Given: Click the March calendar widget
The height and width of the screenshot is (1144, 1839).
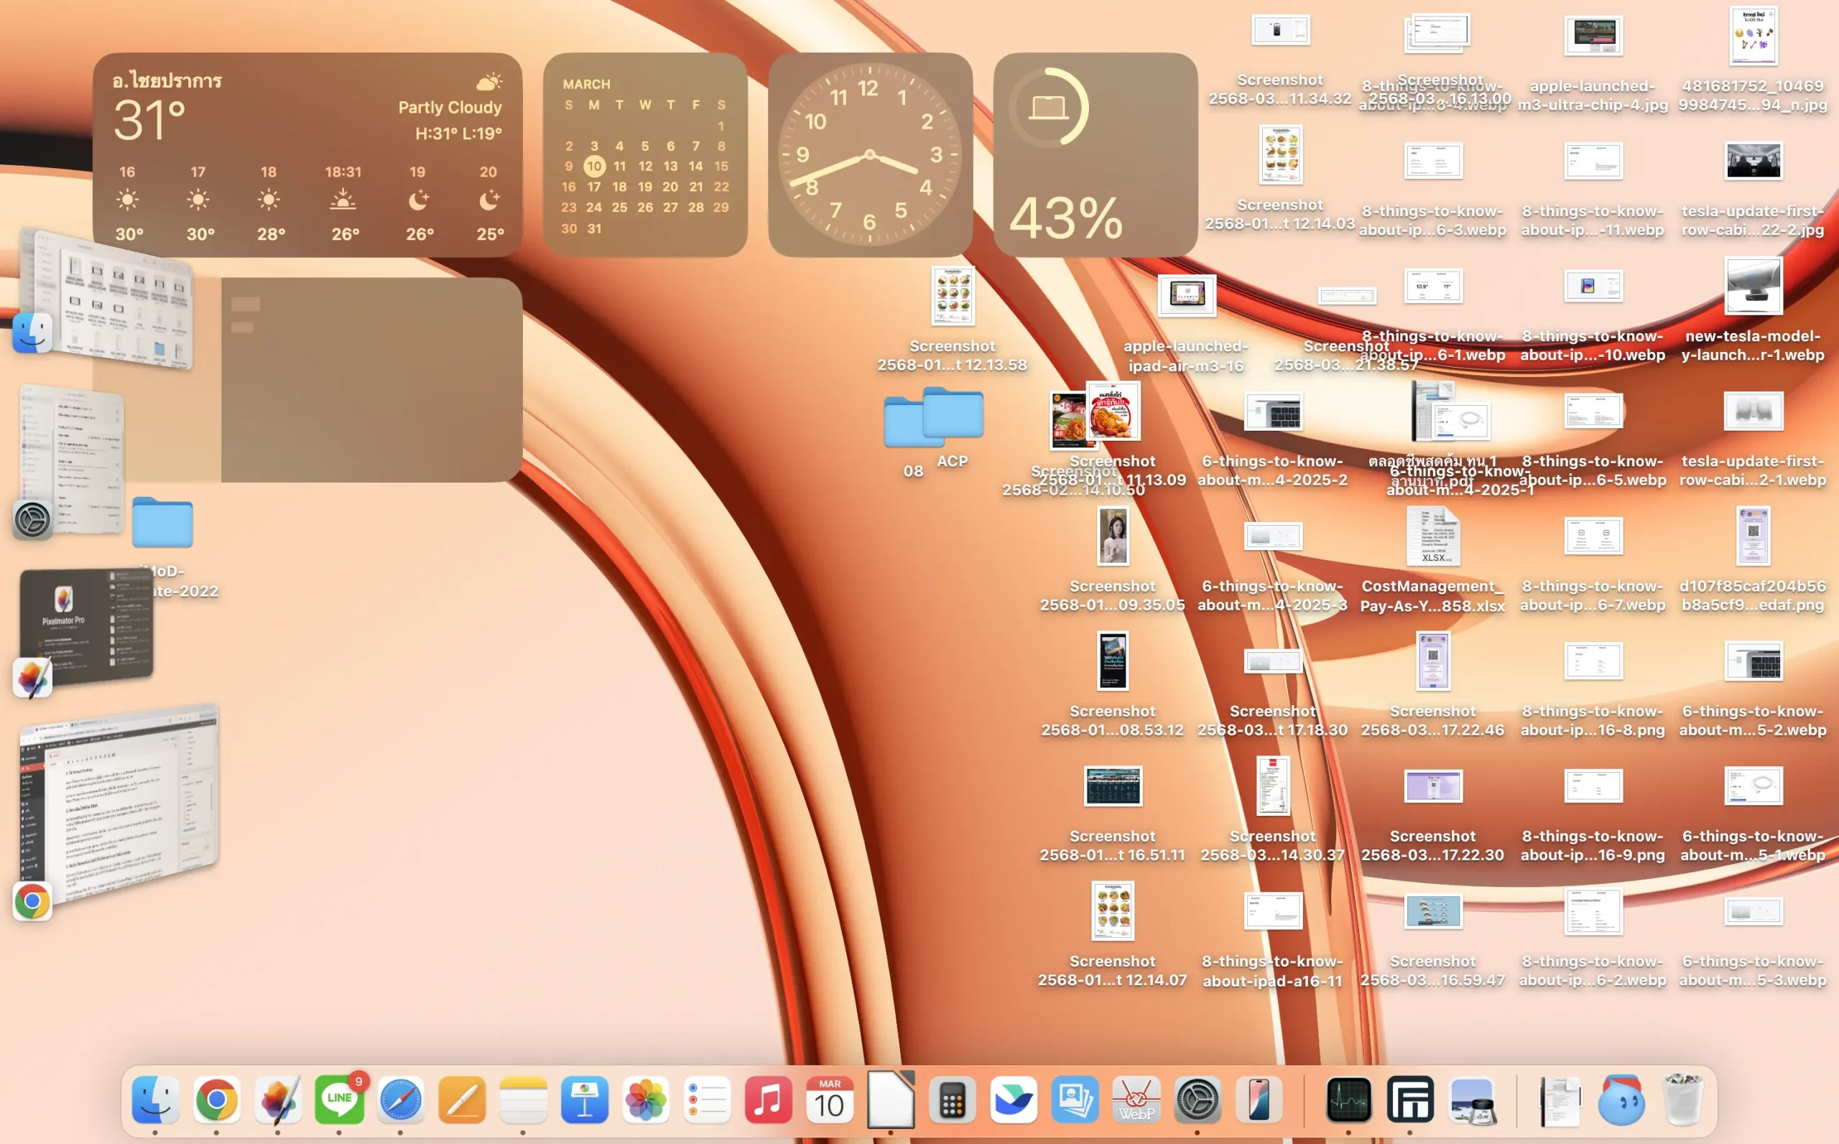Looking at the screenshot, I should point(645,154).
